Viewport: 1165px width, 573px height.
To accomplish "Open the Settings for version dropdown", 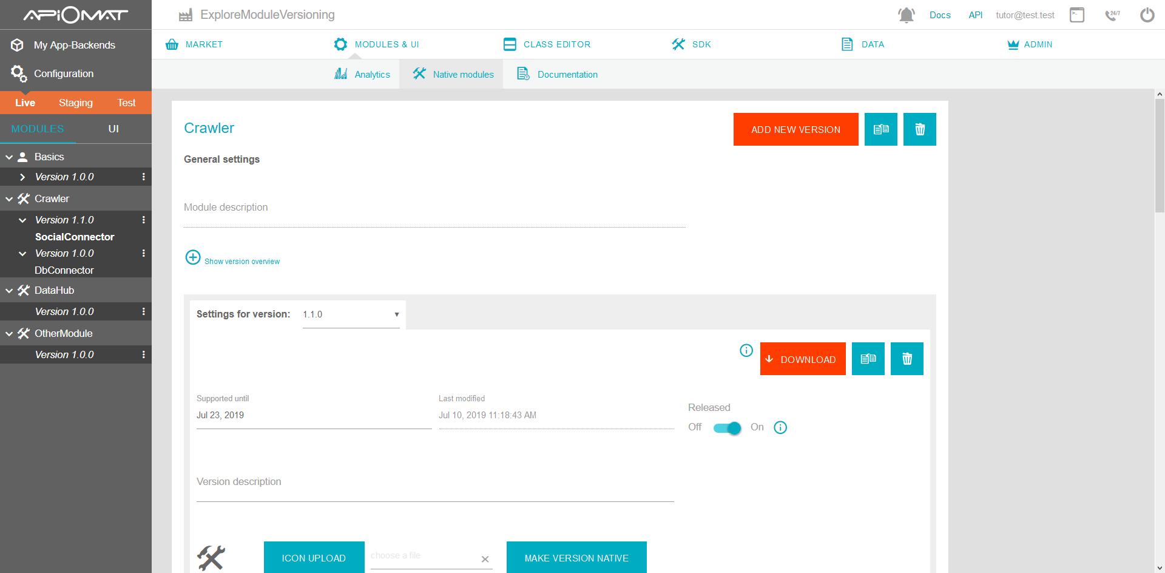I will tap(351, 314).
